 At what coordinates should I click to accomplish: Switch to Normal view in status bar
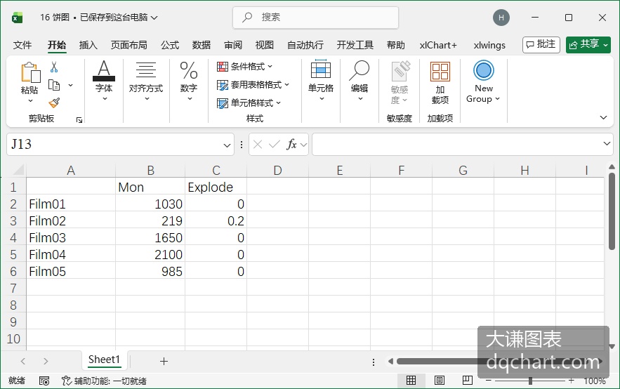[x=411, y=381]
